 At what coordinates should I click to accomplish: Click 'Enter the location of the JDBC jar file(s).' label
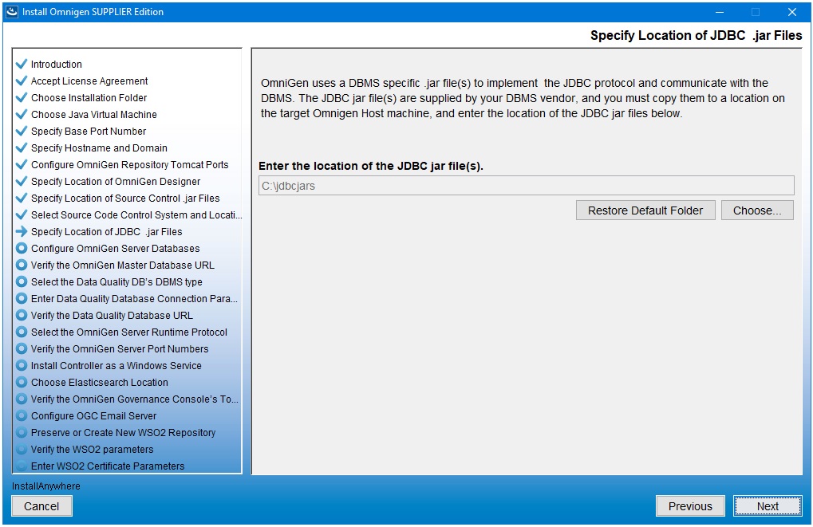pos(371,166)
